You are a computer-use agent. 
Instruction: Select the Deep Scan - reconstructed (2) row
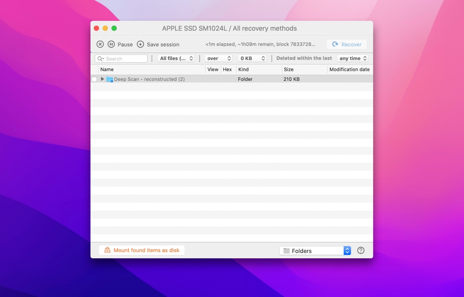(232, 79)
